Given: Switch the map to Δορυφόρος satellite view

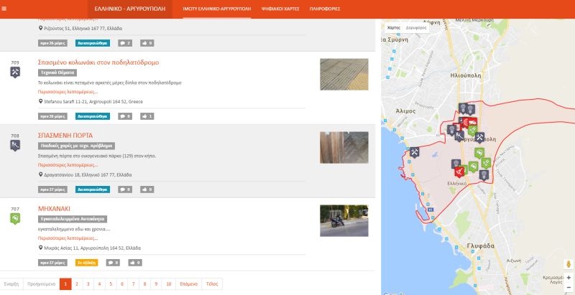Looking at the screenshot, I should point(416,27).
